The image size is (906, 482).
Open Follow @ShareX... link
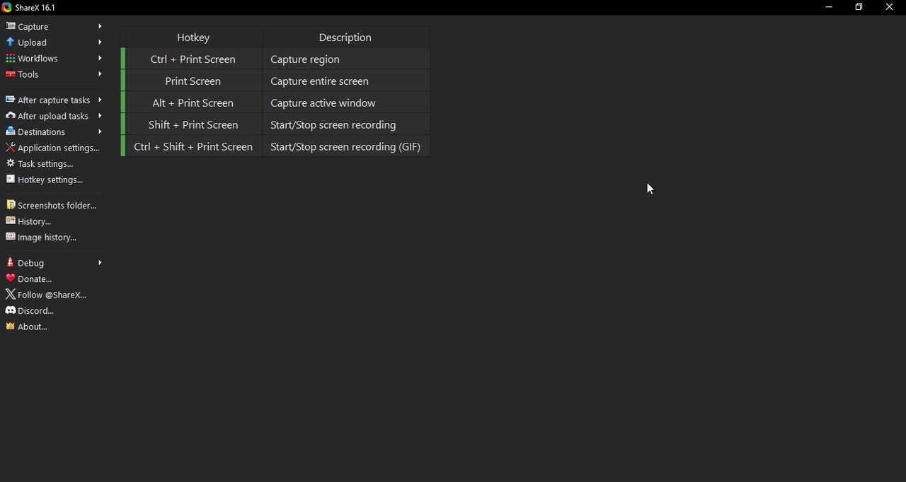pos(53,294)
